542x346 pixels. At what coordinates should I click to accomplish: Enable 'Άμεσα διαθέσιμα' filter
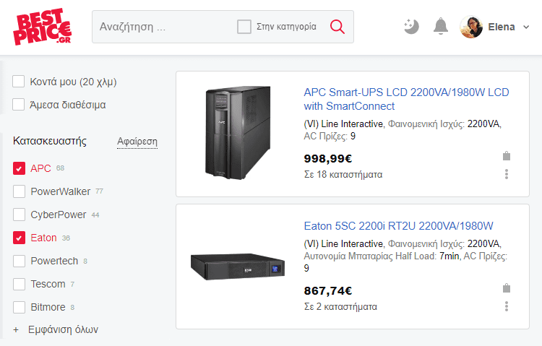18,105
